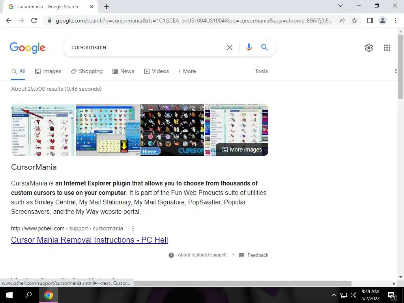This screenshot has width=404, height=303.
Task: Switch to Images tab
Action: coord(48,71)
